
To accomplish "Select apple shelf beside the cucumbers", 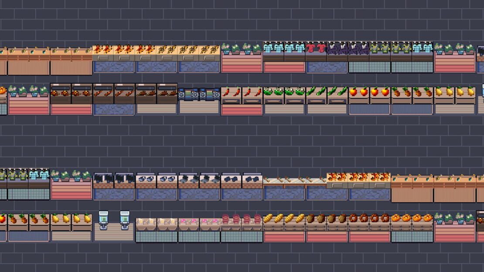I will [369, 101].
